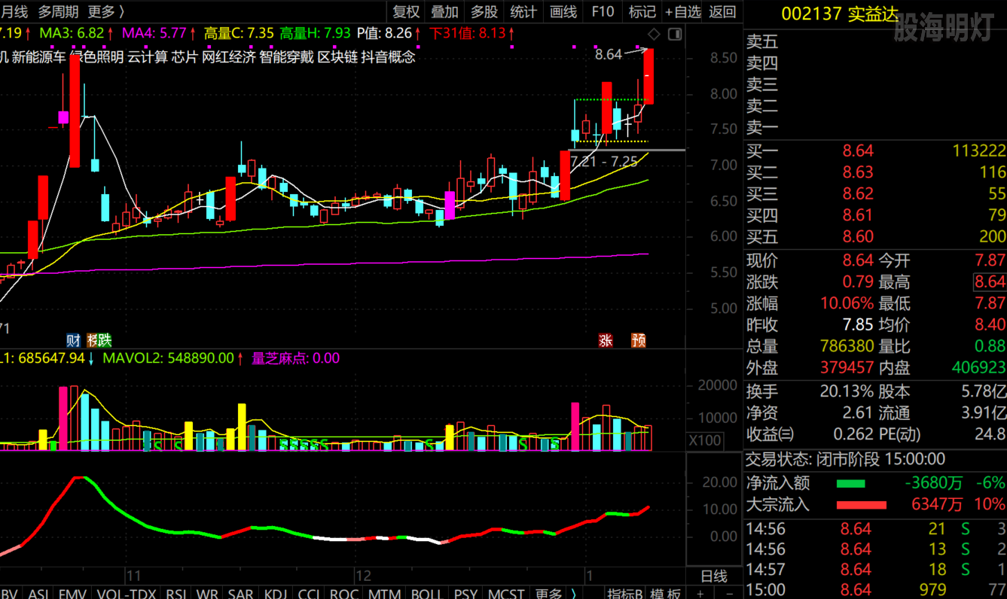Click 净流入额 green bar
Viewport: 1007px width, 599px height.
(850, 483)
